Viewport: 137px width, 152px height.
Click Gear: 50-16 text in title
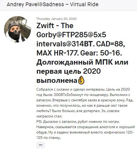click(x=101, y=53)
